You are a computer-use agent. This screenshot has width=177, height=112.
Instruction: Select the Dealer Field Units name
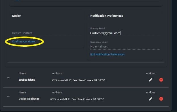29,99
